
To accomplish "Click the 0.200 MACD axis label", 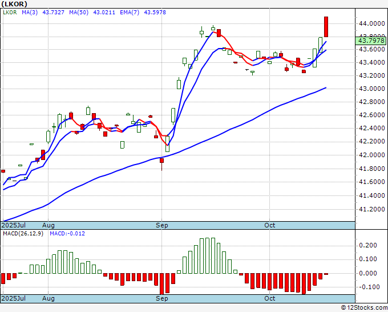I will tap(367, 245).
